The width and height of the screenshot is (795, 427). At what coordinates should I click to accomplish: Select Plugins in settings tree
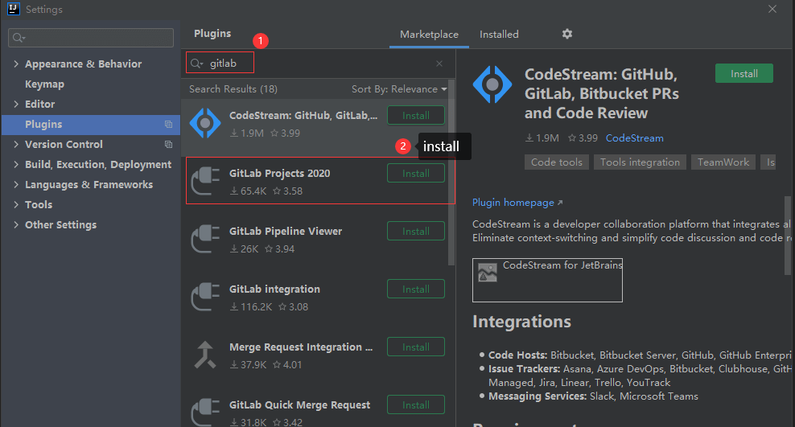point(91,125)
